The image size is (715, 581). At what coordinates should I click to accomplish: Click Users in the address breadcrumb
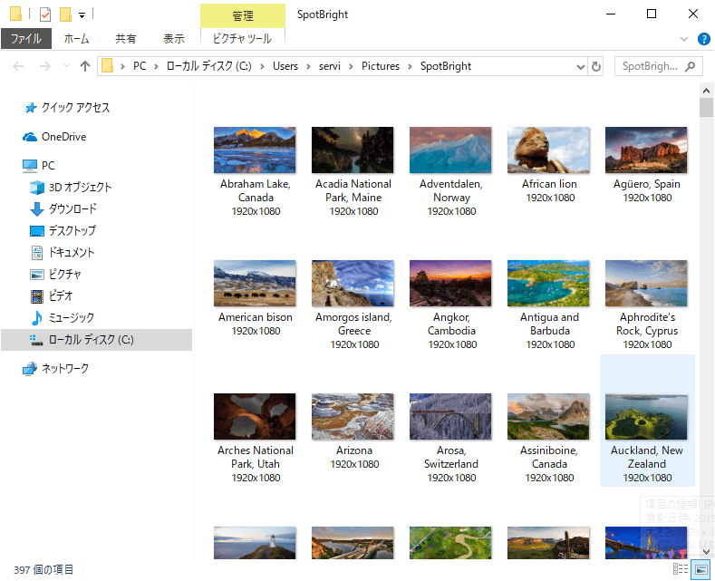[285, 66]
